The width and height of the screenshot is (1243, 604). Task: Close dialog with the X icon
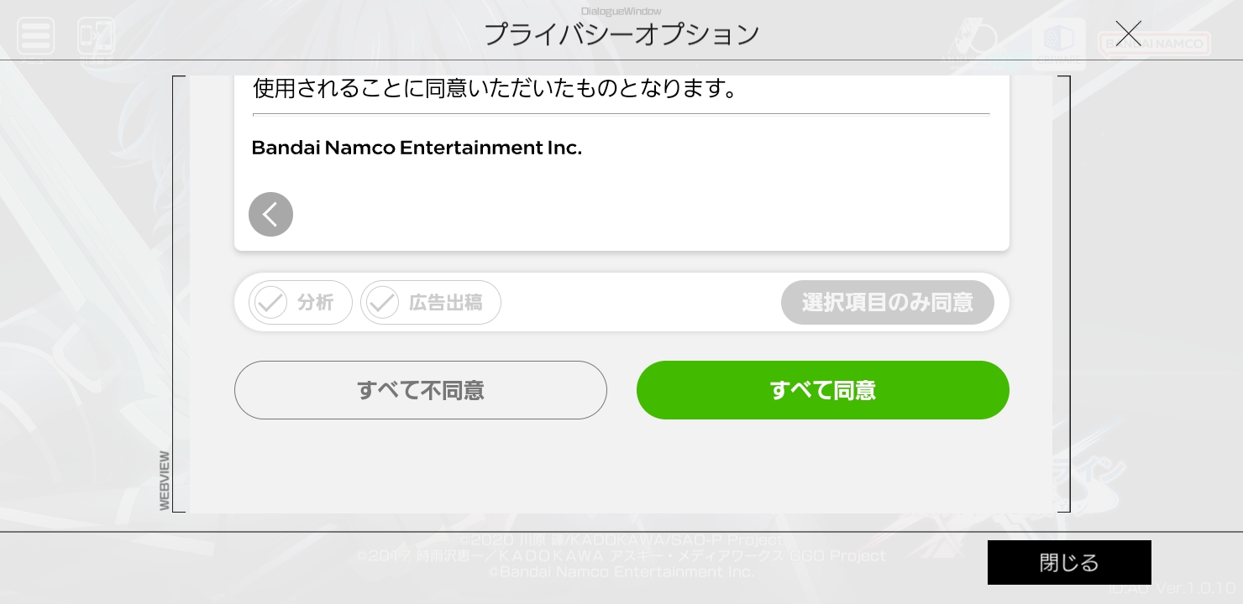[1128, 34]
